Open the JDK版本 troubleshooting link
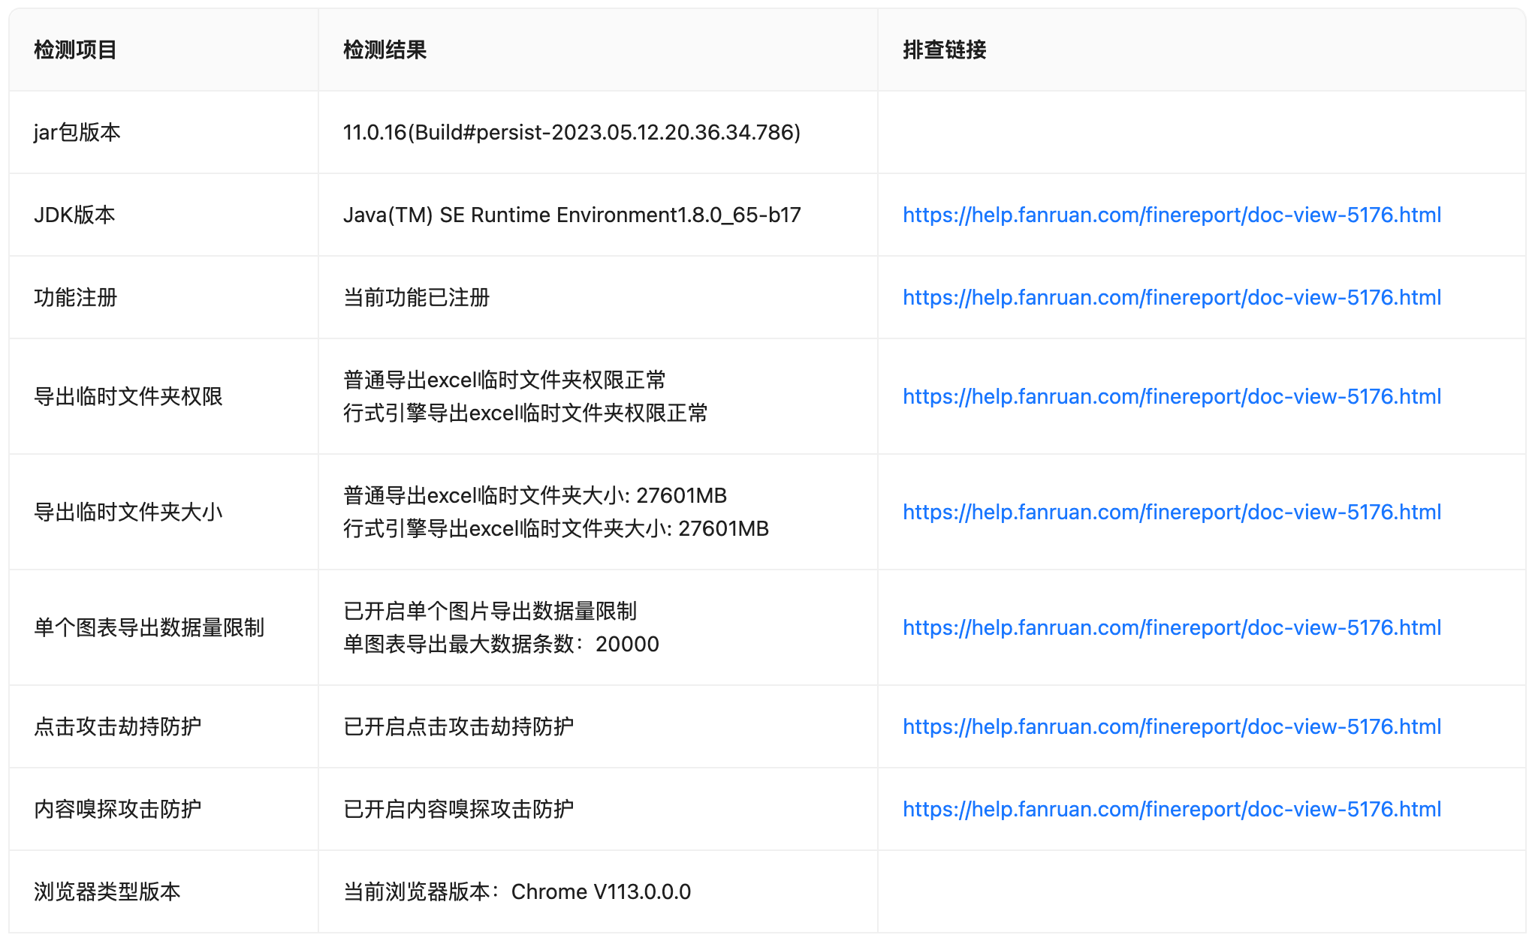 [x=1171, y=215]
